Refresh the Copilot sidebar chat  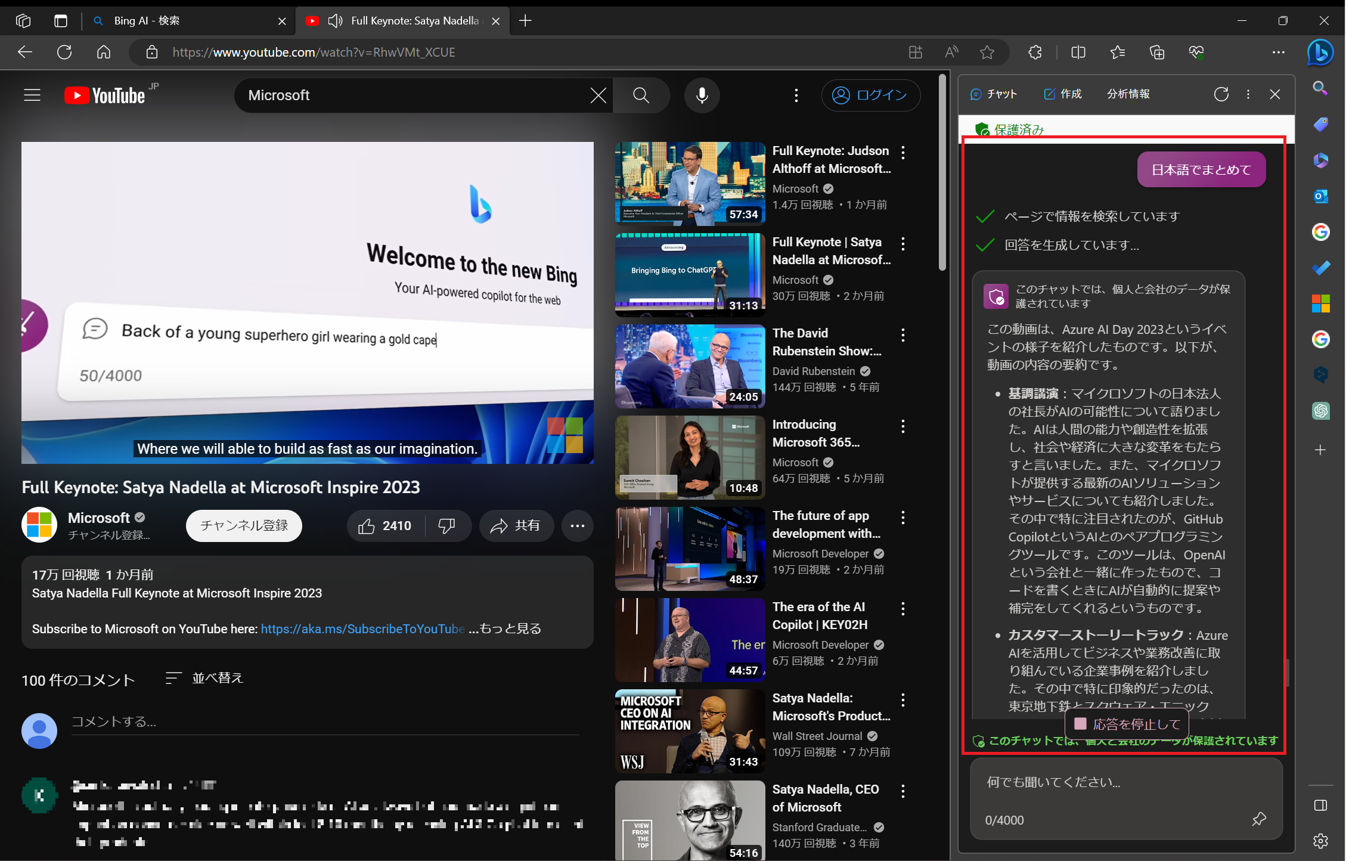(1221, 94)
